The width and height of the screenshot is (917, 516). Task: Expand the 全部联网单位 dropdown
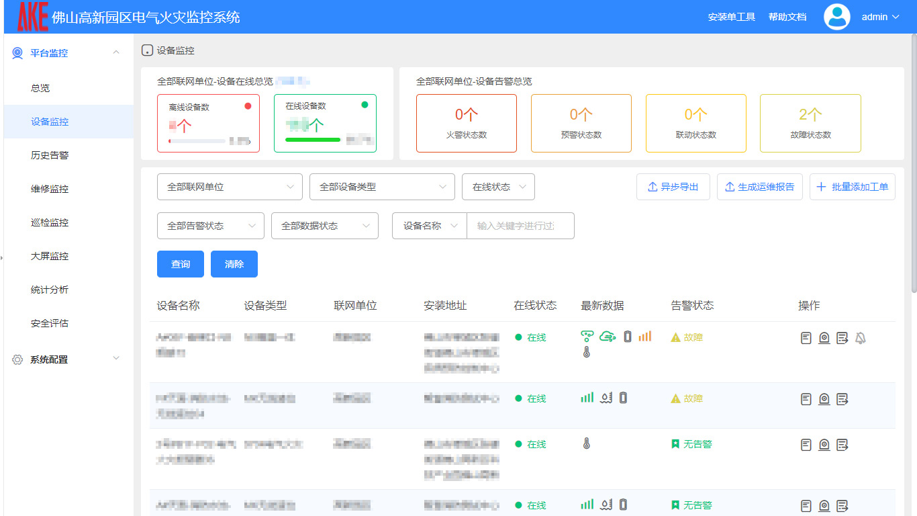click(x=230, y=187)
